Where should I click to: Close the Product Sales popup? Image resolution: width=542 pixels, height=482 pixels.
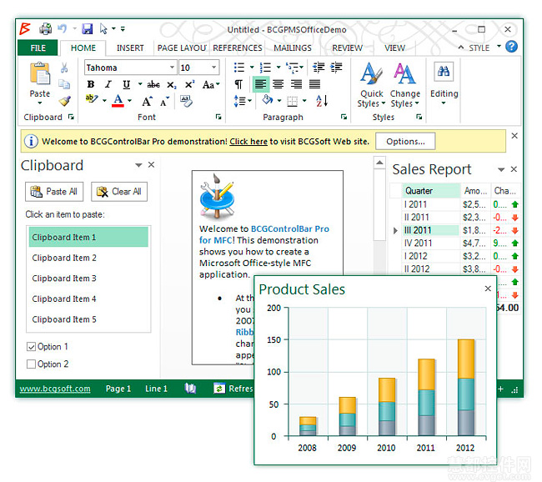pyautogui.click(x=488, y=289)
